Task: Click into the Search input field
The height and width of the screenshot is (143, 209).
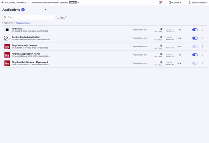Action: [28, 17]
